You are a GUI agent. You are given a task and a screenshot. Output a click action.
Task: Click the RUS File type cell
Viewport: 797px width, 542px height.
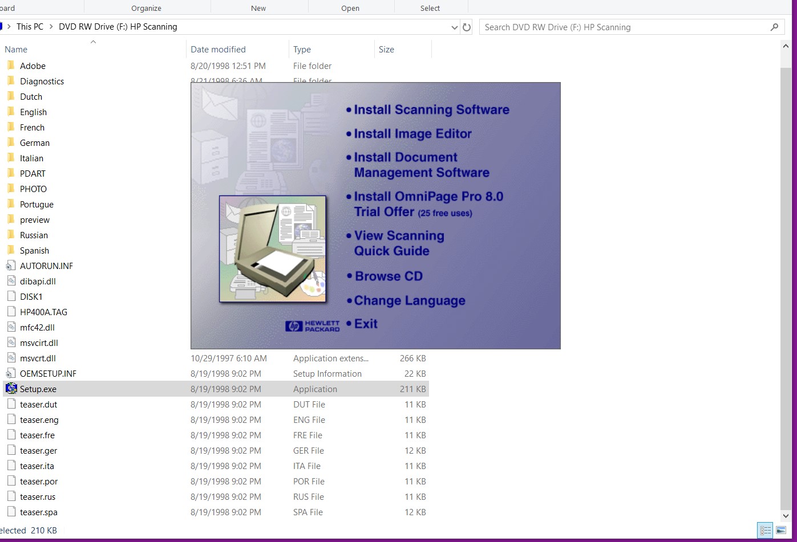309,496
